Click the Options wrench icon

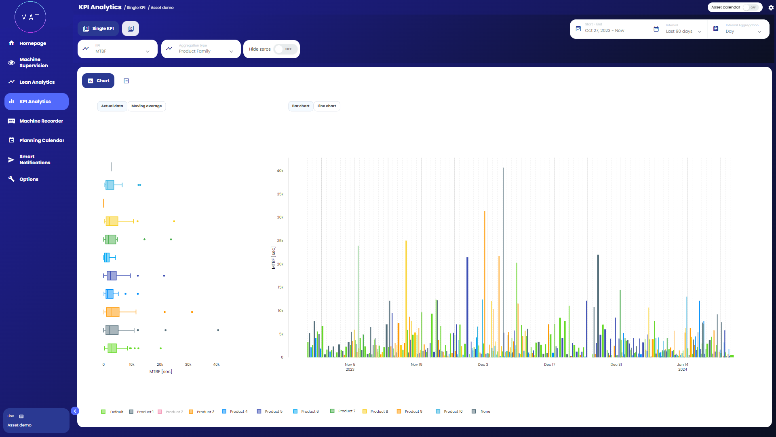point(11,179)
